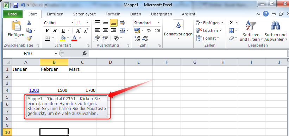
Task: Click the Cut scissors icon
Action: (29, 23)
